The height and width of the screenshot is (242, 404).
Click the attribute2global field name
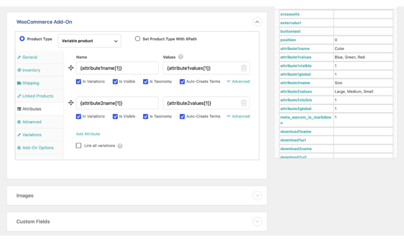pyautogui.click(x=296, y=109)
